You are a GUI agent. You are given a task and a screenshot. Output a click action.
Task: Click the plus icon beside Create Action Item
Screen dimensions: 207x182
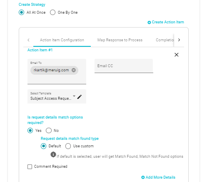point(149,23)
